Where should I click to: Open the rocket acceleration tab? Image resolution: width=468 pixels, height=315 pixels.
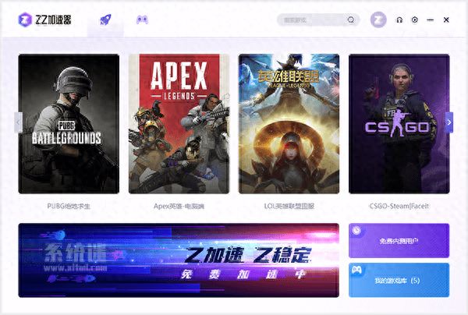105,20
